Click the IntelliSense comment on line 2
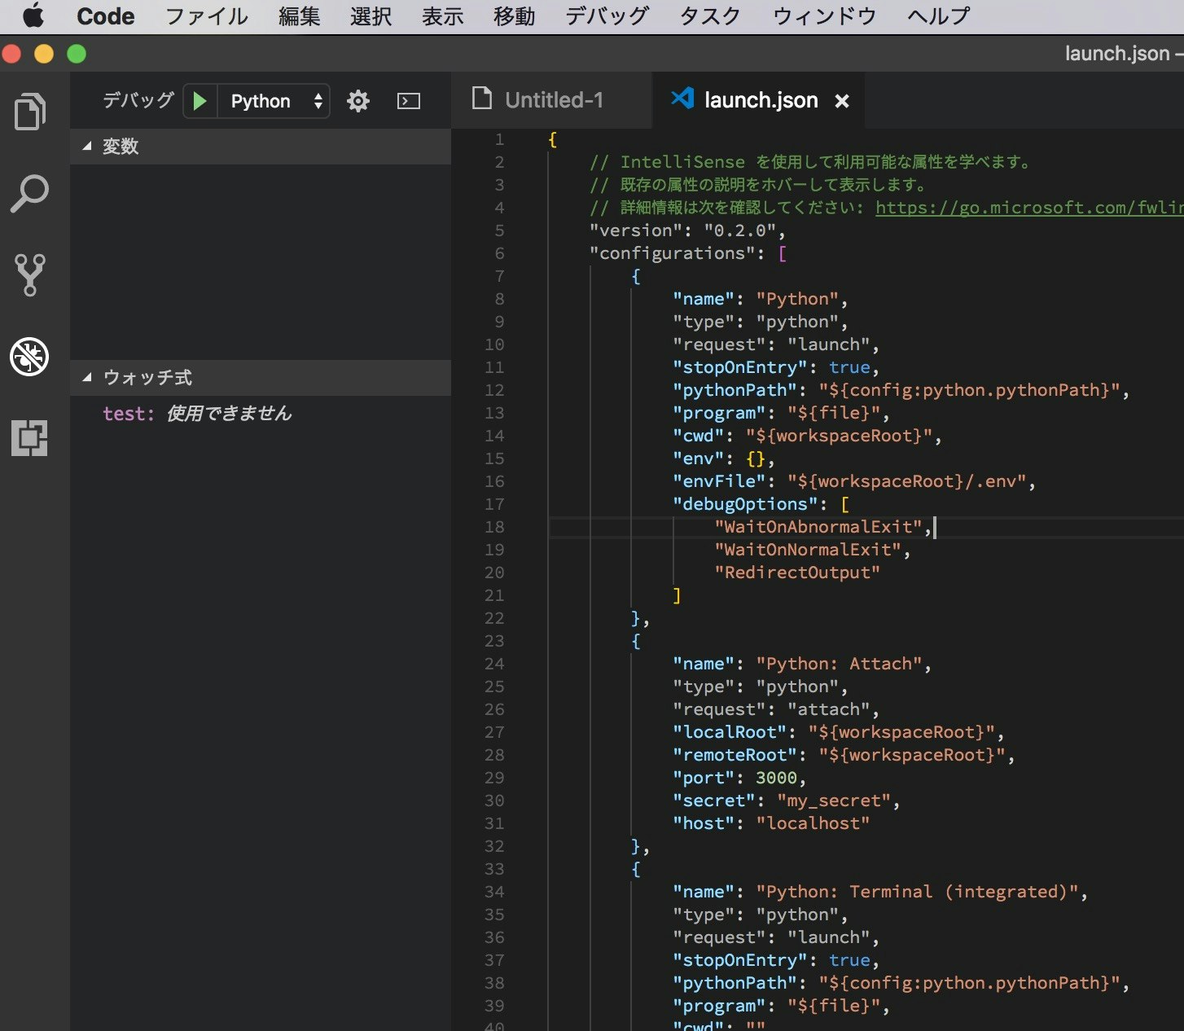Image resolution: width=1184 pixels, height=1031 pixels. tap(811, 162)
